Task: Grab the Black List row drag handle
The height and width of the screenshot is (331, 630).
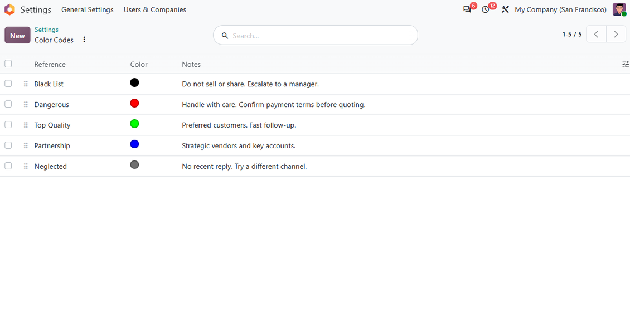Action: coord(26,84)
